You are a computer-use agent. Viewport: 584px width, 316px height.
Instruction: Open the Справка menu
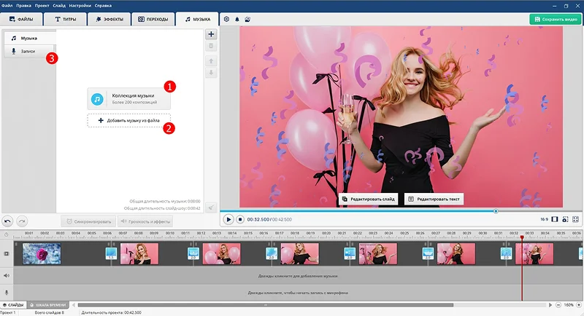[103, 6]
